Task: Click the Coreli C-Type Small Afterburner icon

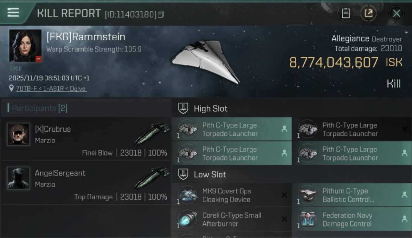Action: point(188,219)
